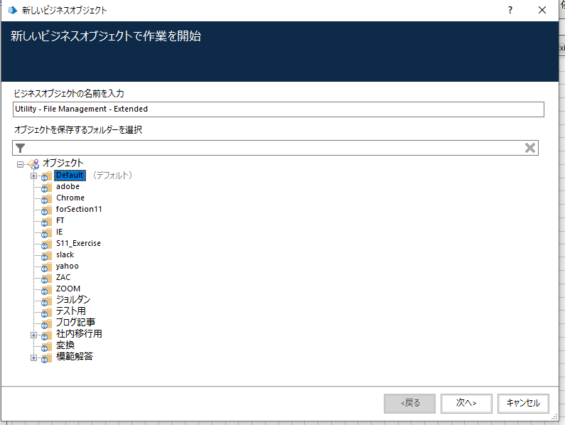
Task: Click the オブジェクト root node icon
Action: point(33,164)
